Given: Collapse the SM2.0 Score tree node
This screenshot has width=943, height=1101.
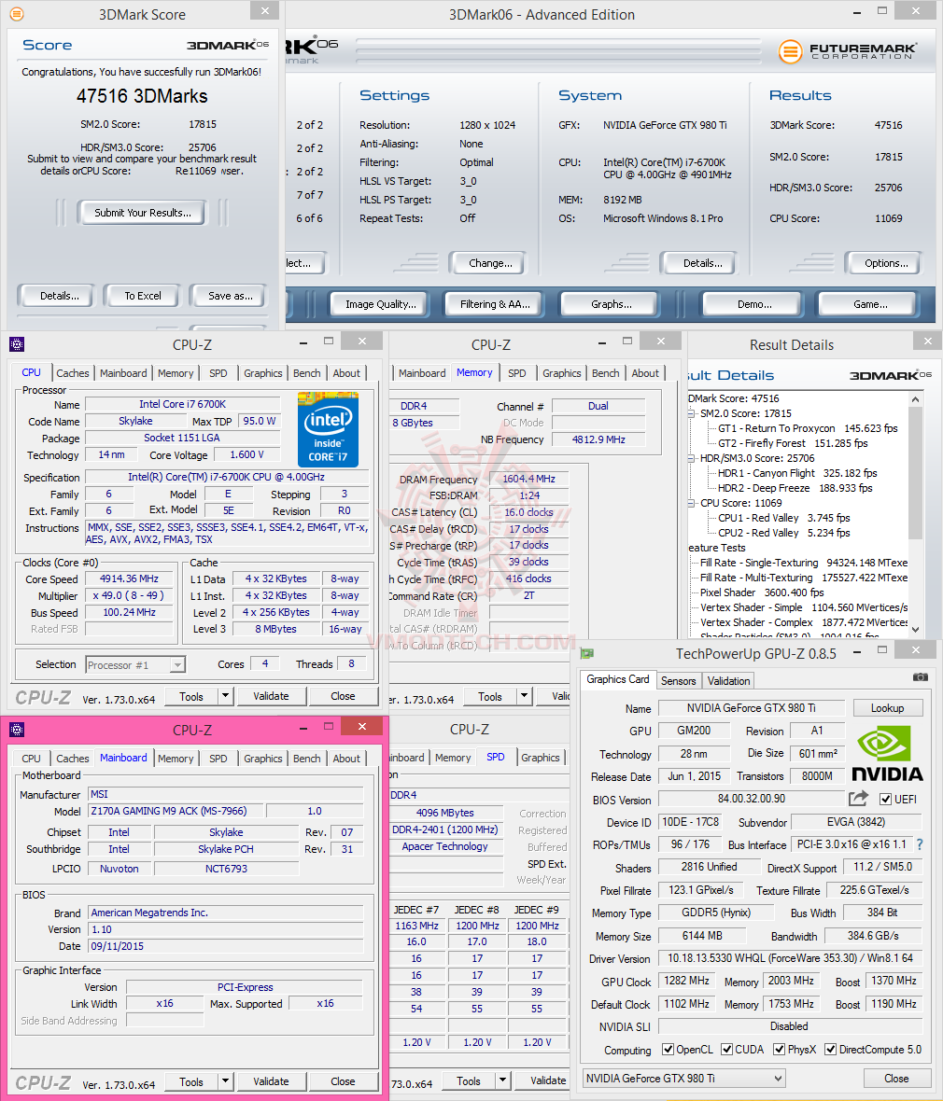Looking at the screenshot, I should (x=692, y=413).
